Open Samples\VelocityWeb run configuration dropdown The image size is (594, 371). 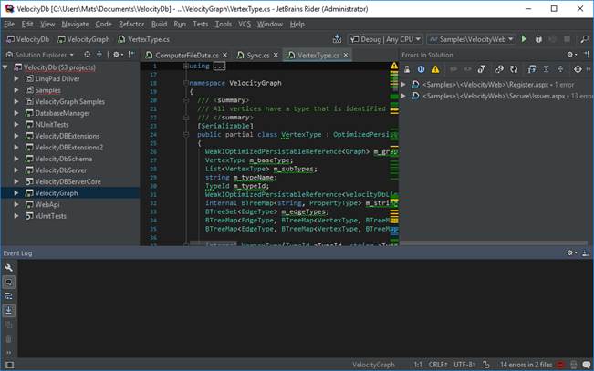coord(471,39)
